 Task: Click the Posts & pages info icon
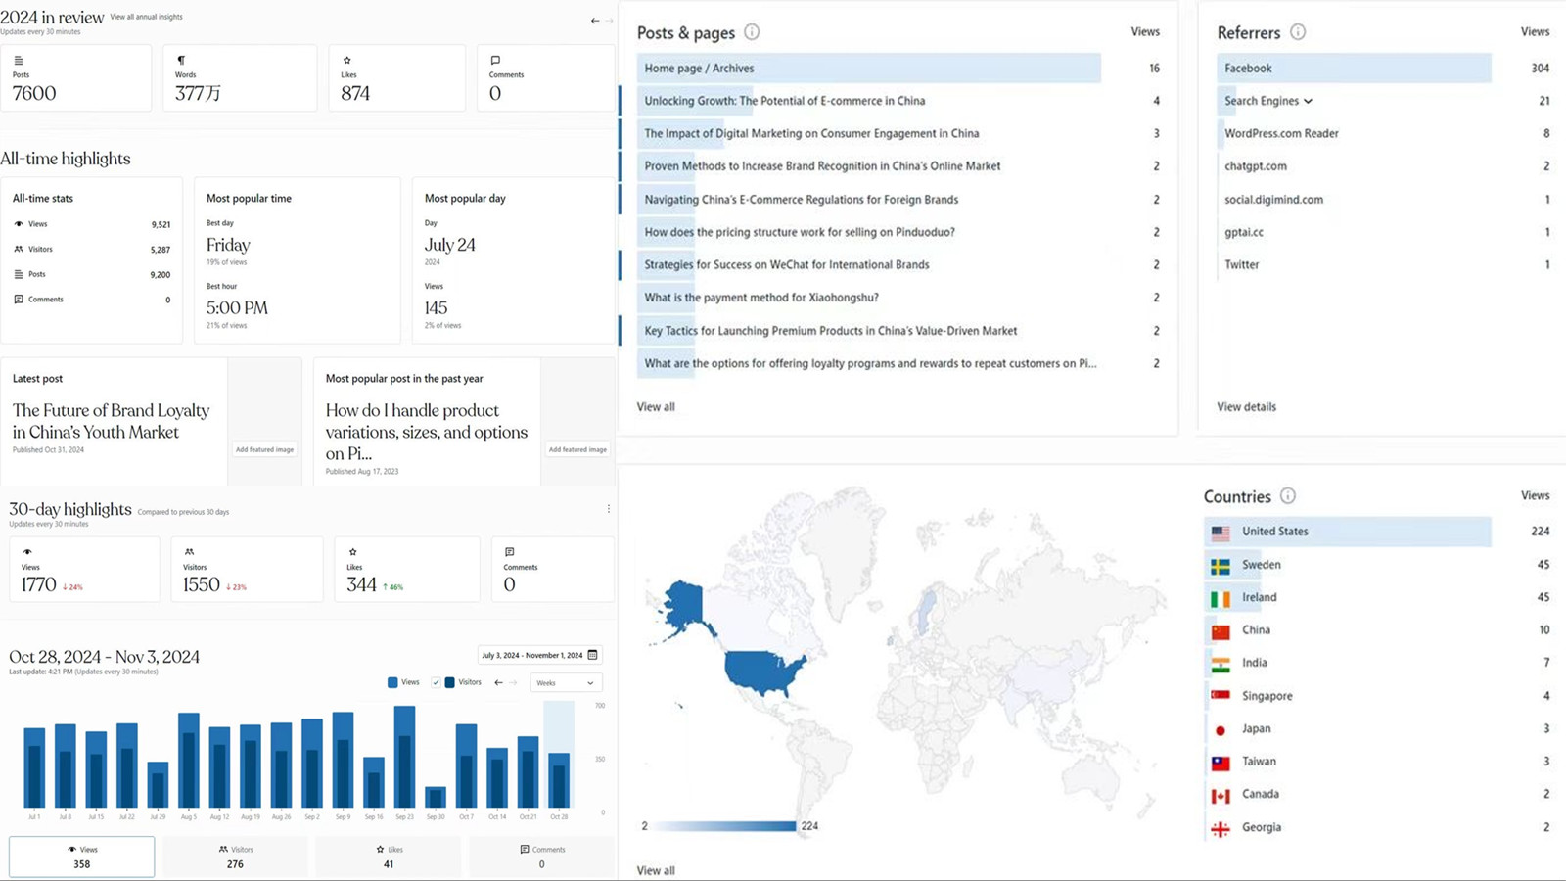[x=752, y=32]
